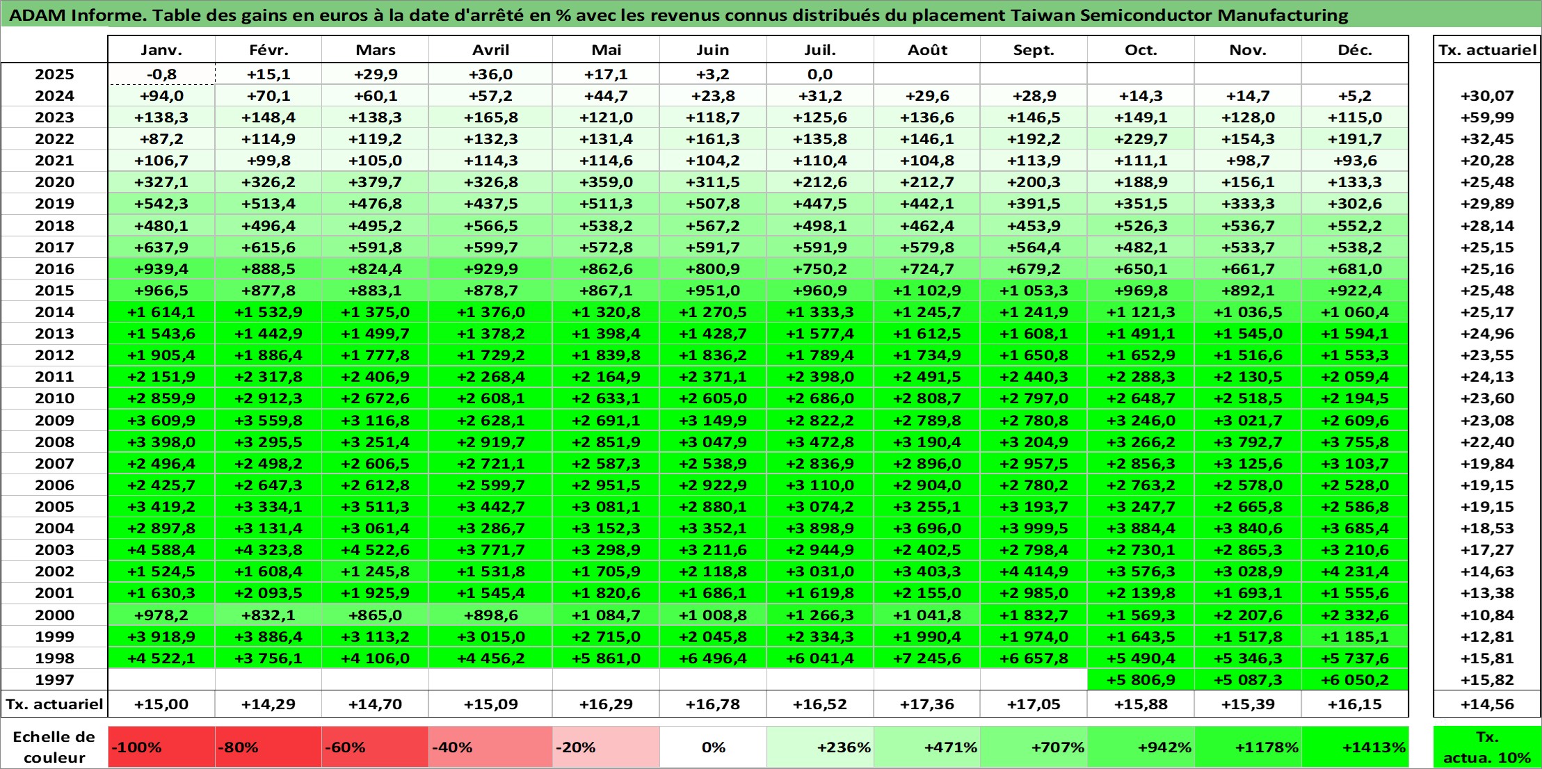Click the 0,0 cell in Juil. 2025
The image size is (1542, 769).
click(820, 74)
